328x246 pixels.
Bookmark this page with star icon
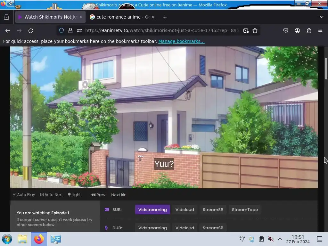pyautogui.click(x=255, y=30)
